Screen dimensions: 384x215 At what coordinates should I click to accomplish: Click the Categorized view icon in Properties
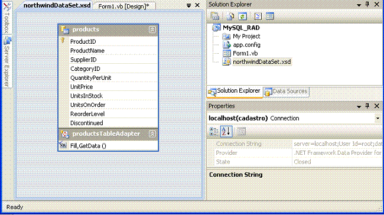[x=214, y=132]
